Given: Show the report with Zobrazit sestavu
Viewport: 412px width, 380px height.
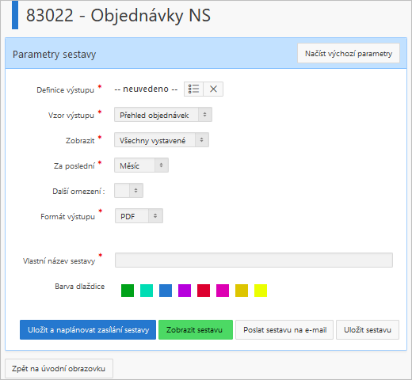Looking at the screenshot, I should 196,330.
